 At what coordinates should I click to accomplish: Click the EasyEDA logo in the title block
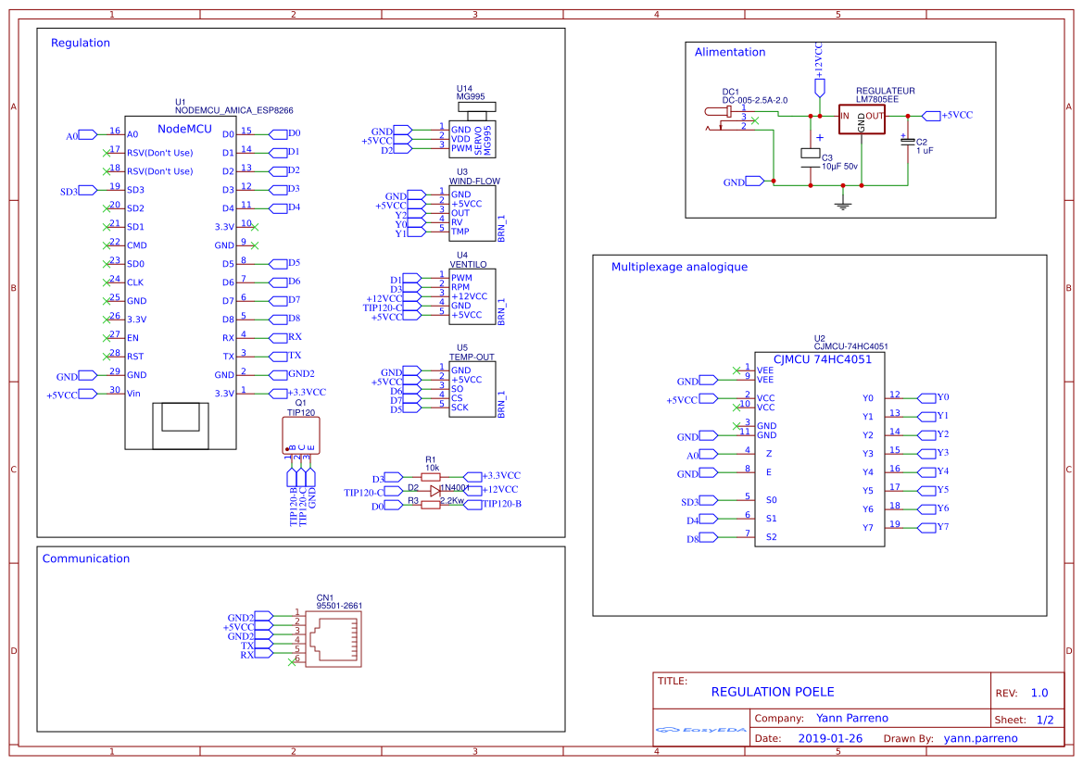tap(701, 732)
